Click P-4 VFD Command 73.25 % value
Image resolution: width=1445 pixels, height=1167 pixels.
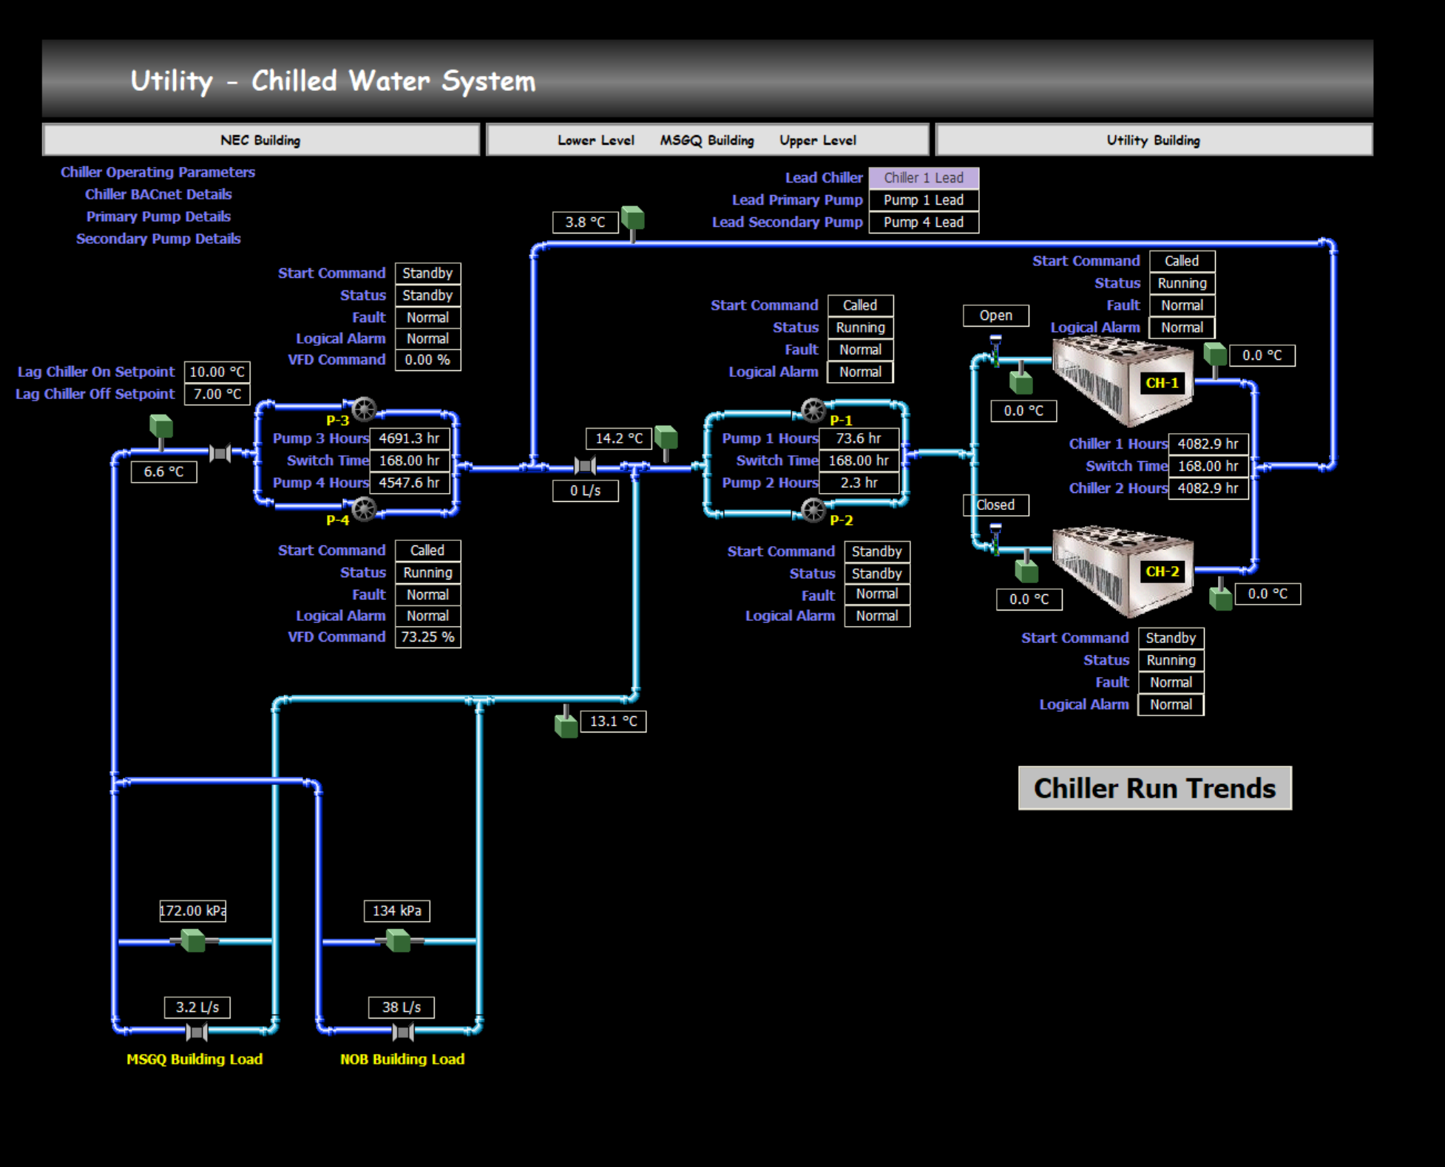[428, 637]
